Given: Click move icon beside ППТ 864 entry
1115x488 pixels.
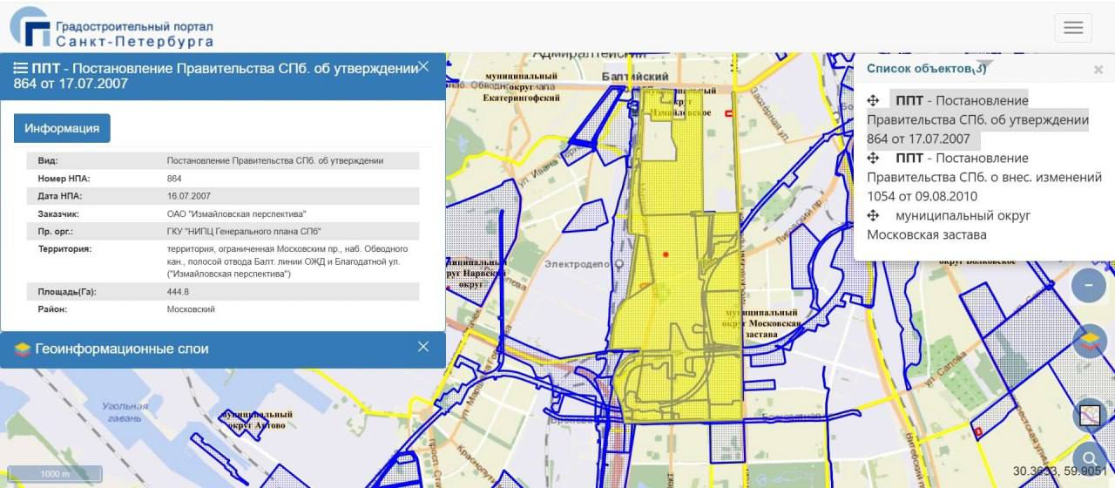Looking at the screenshot, I should [x=874, y=101].
